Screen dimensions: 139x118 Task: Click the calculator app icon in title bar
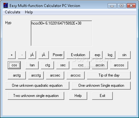point(5,5)
